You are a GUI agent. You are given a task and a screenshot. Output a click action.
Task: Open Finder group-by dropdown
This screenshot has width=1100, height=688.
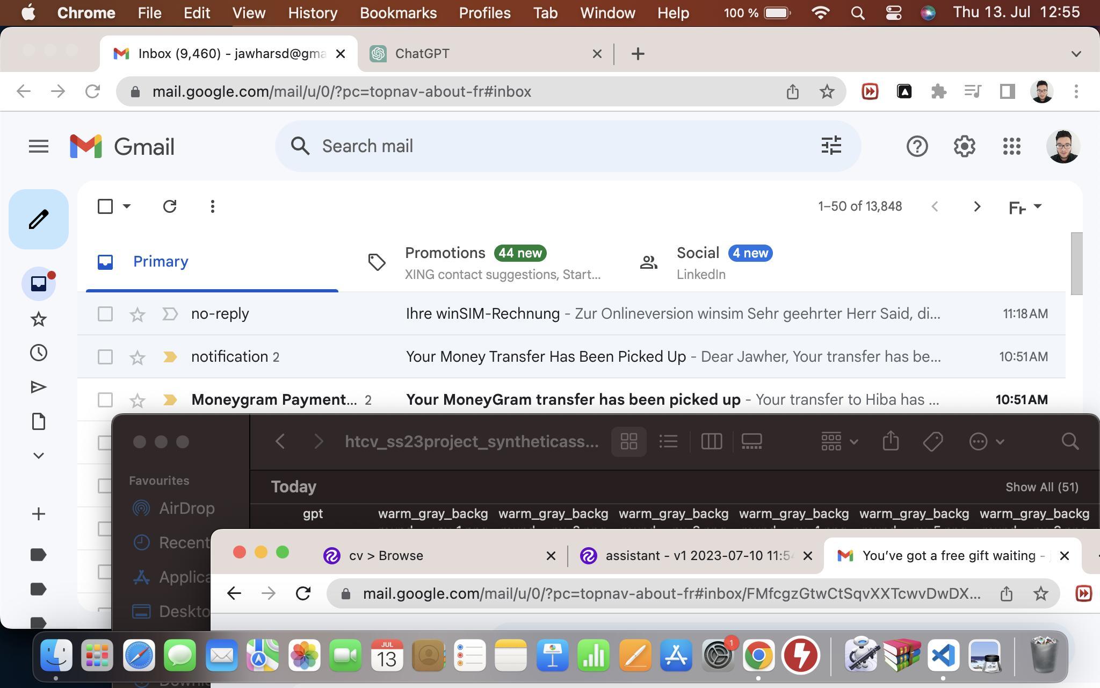[839, 442]
